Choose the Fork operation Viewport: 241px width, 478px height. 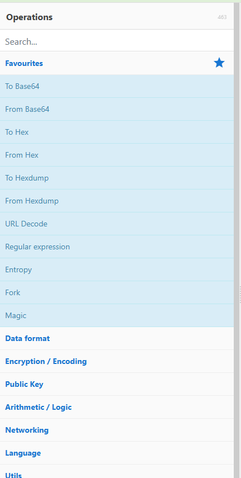pos(117,292)
